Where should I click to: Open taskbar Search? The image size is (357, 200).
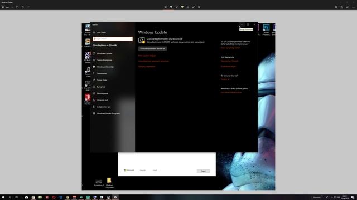point(10,197)
